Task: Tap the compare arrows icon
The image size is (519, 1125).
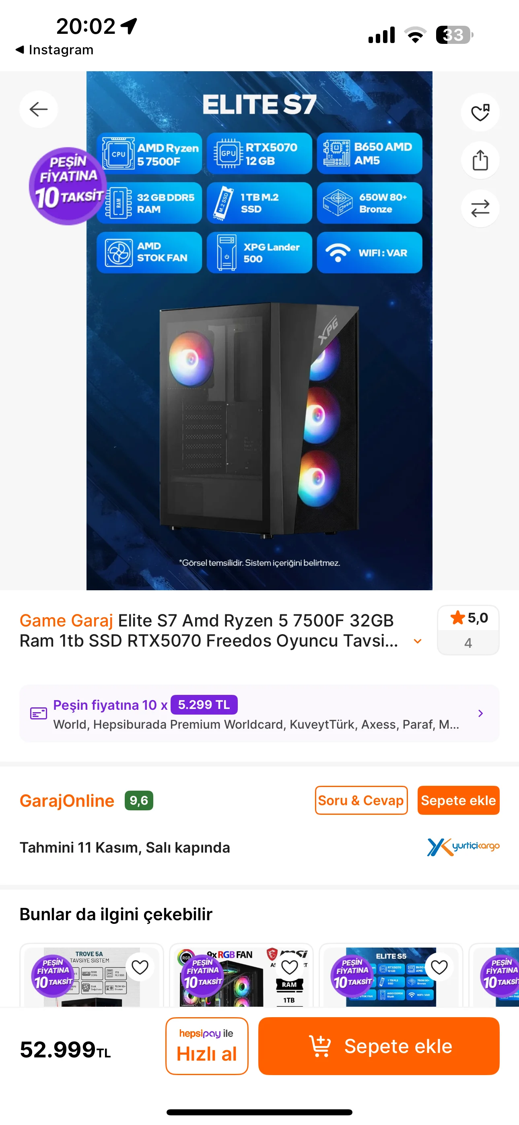Action: click(480, 208)
